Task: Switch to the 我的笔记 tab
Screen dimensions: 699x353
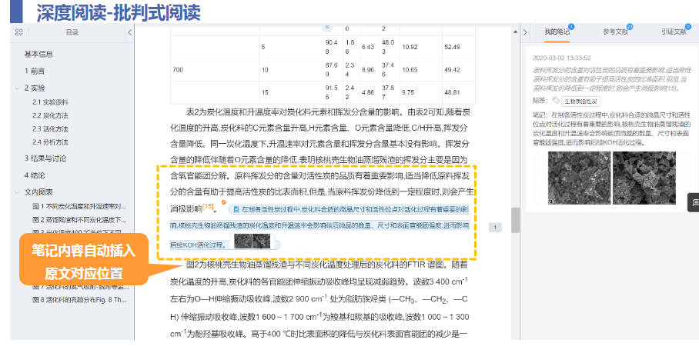Action: [x=557, y=32]
